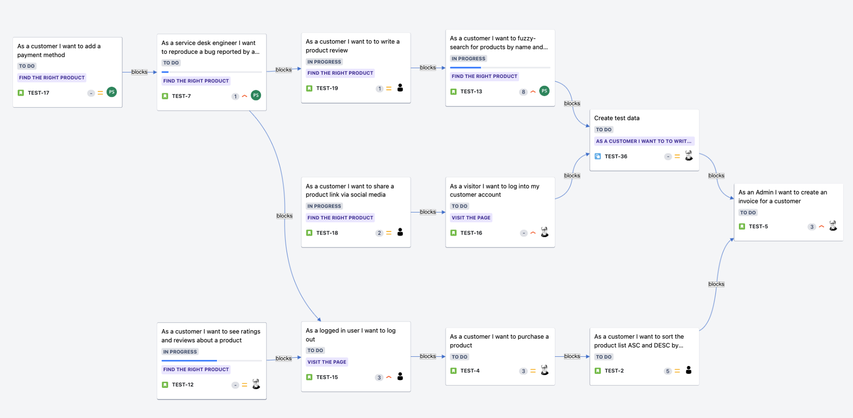Click the IN PROGRESS status on TEST-19
The height and width of the screenshot is (418, 853).
(324, 62)
